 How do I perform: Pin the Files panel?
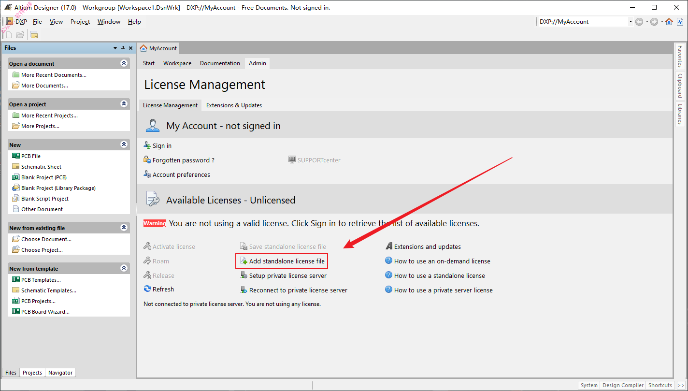click(x=123, y=48)
